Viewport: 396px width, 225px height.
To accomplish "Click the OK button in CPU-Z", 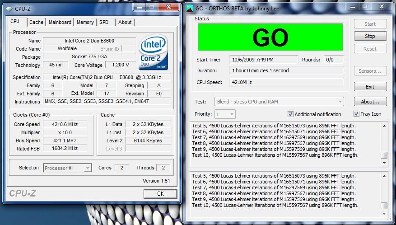I will pyautogui.click(x=160, y=194).
